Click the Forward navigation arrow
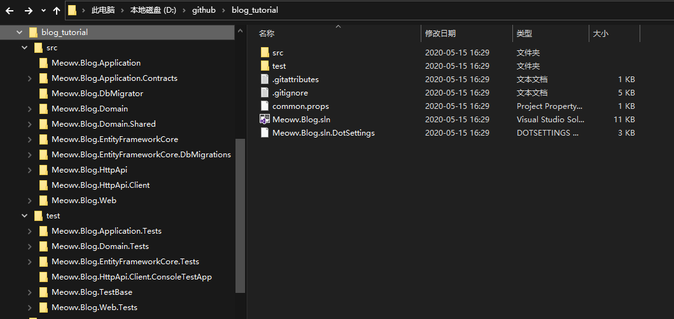Screen dimensions: 674x319 click(x=29, y=11)
